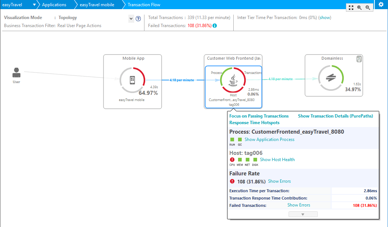Viewport: 388px width, 227px height.
Task: Click Show Errors in Failed Transactions row
Action: pyautogui.click(x=299, y=205)
